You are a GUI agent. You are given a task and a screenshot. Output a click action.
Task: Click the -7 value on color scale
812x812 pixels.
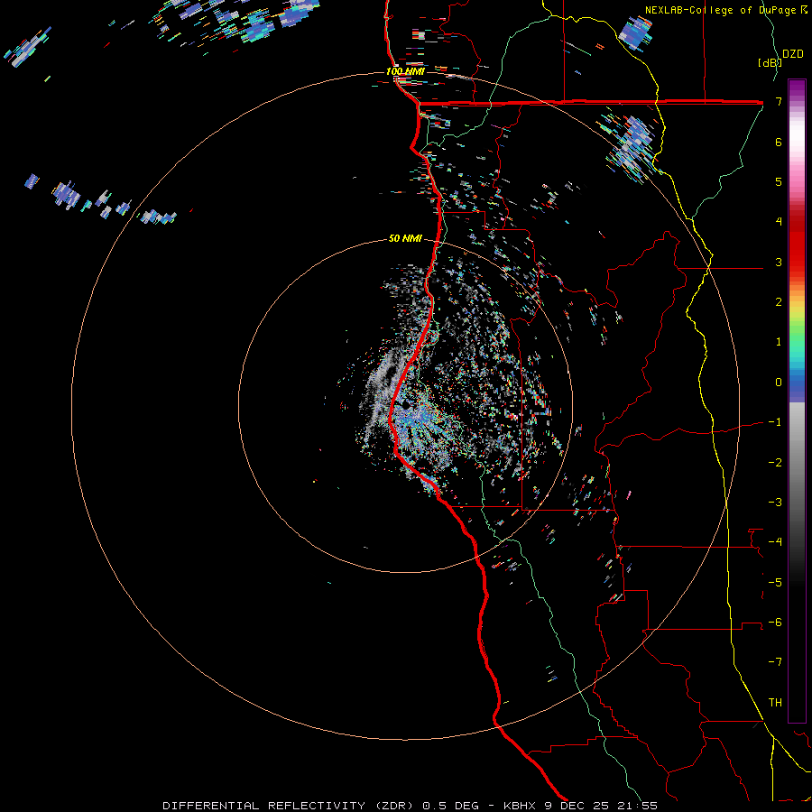point(775,662)
